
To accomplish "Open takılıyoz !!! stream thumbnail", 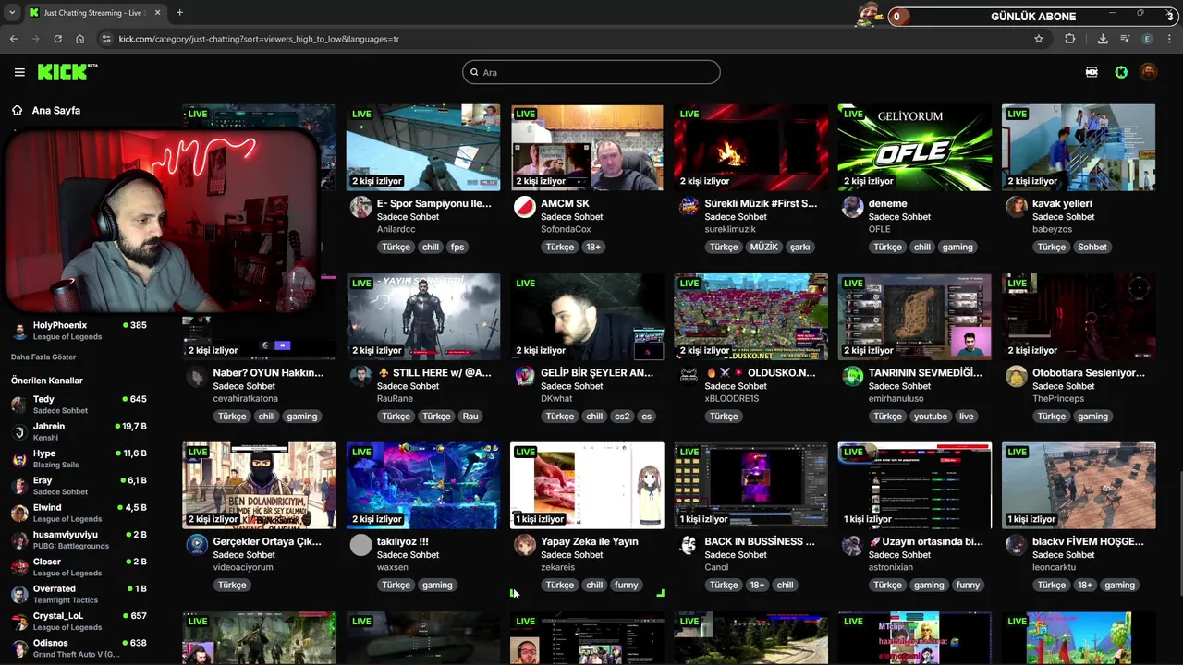I will 423,486.
